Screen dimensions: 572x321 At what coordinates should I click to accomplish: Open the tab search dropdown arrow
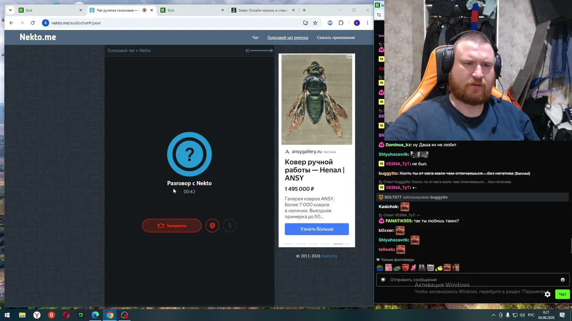(10, 10)
